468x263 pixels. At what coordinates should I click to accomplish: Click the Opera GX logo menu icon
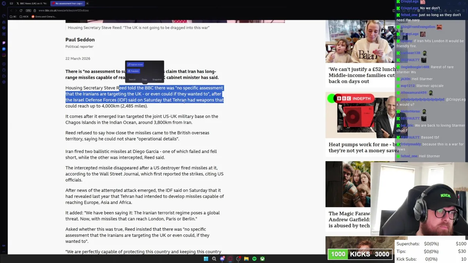4,3
